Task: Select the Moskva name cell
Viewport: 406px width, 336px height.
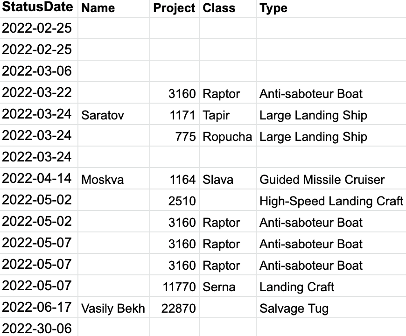Action: (x=103, y=180)
